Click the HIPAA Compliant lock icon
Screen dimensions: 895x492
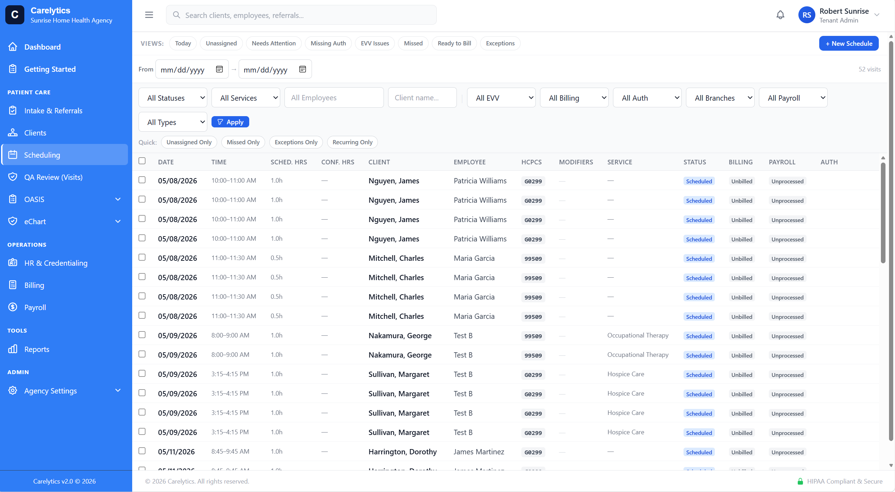pyautogui.click(x=800, y=481)
